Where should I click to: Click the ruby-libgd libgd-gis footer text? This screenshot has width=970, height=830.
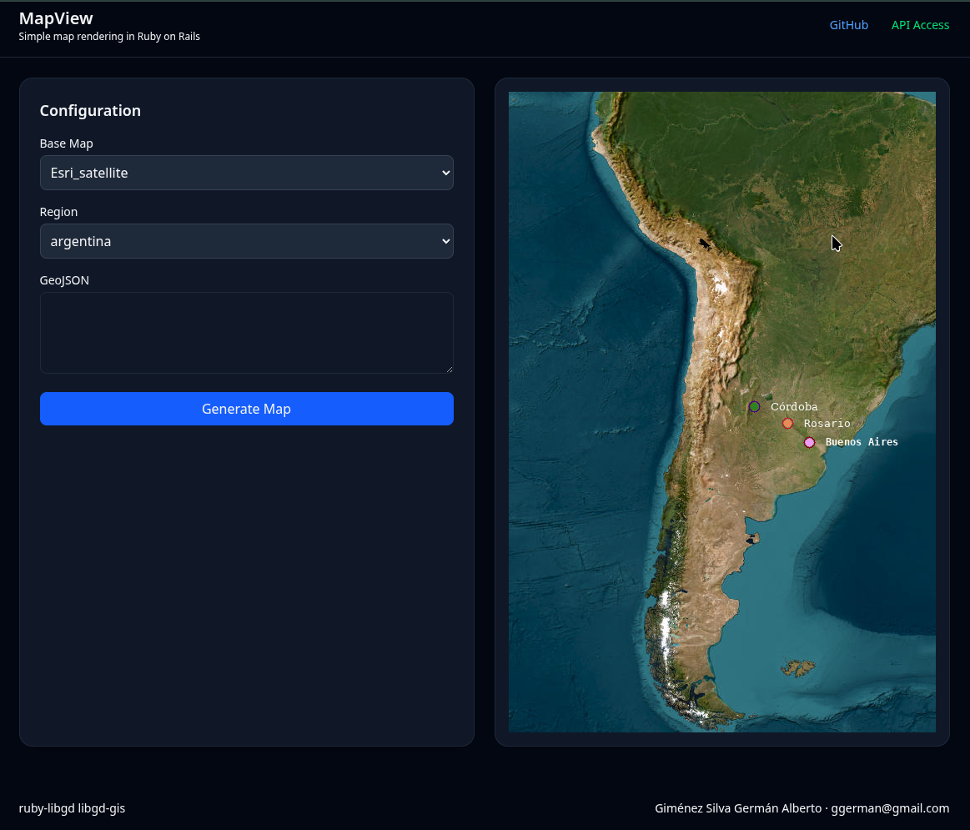72,808
